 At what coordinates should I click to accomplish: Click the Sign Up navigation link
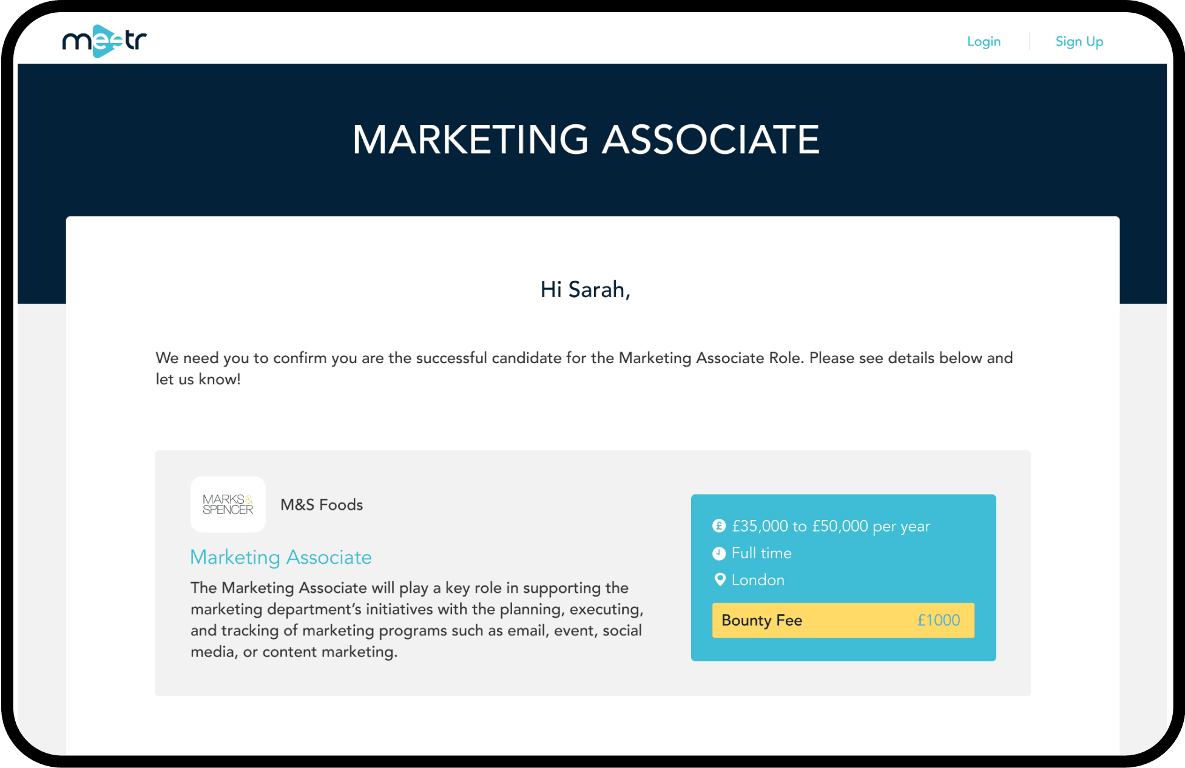pyautogui.click(x=1078, y=41)
